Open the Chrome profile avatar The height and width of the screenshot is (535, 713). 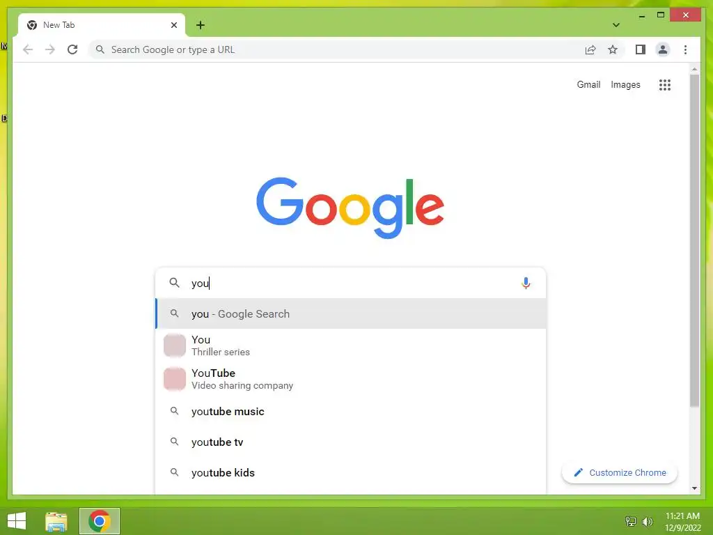tap(663, 49)
